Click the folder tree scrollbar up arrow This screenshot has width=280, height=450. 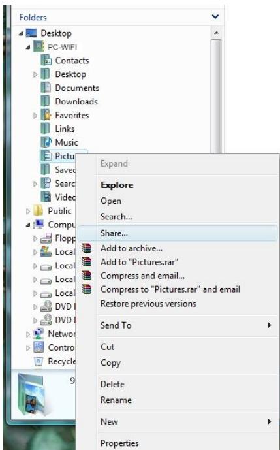(x=216, y=33)
